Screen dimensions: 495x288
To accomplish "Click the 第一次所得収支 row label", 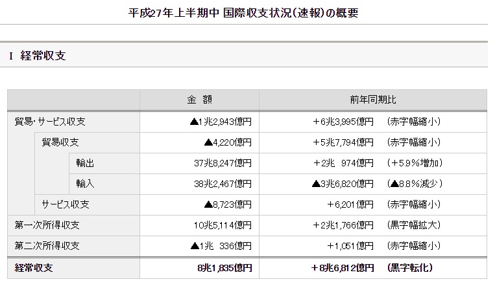I will [47, 225].
